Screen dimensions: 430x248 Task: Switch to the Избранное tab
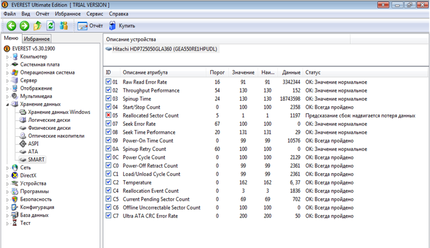pyautogui.click(x=37, y=39)
